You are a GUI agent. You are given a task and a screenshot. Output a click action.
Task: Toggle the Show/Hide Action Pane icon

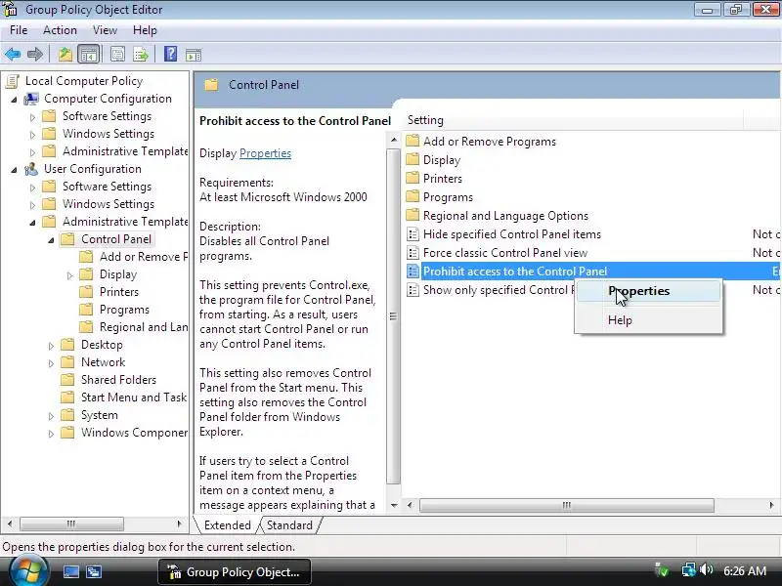[x=194, y=55]
